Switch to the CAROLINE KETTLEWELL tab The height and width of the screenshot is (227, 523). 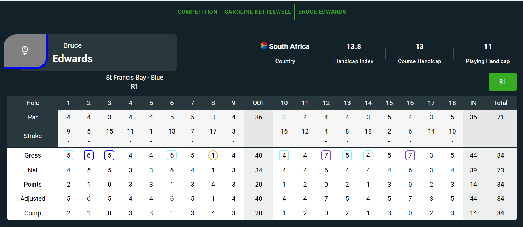pyautogui.click(x=258, y=12)
